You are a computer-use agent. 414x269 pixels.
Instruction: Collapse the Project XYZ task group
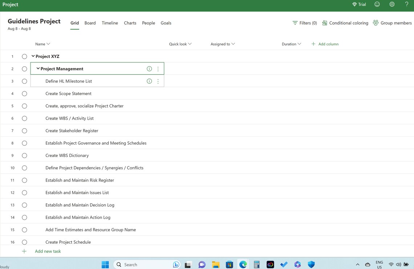[x=32, y=56]
